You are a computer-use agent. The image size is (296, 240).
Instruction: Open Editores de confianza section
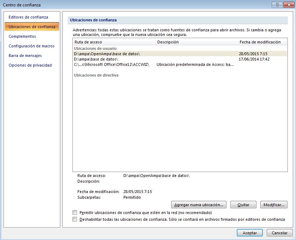tap(28, 17)
